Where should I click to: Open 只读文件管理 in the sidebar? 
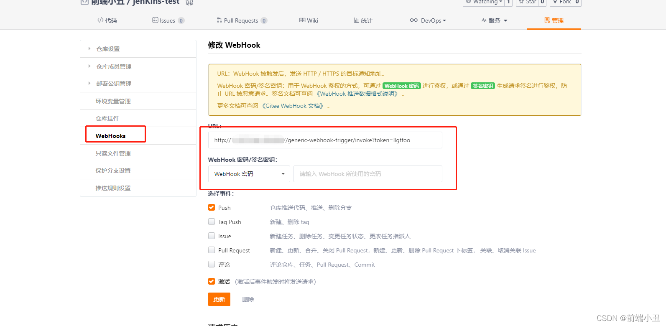138,153
